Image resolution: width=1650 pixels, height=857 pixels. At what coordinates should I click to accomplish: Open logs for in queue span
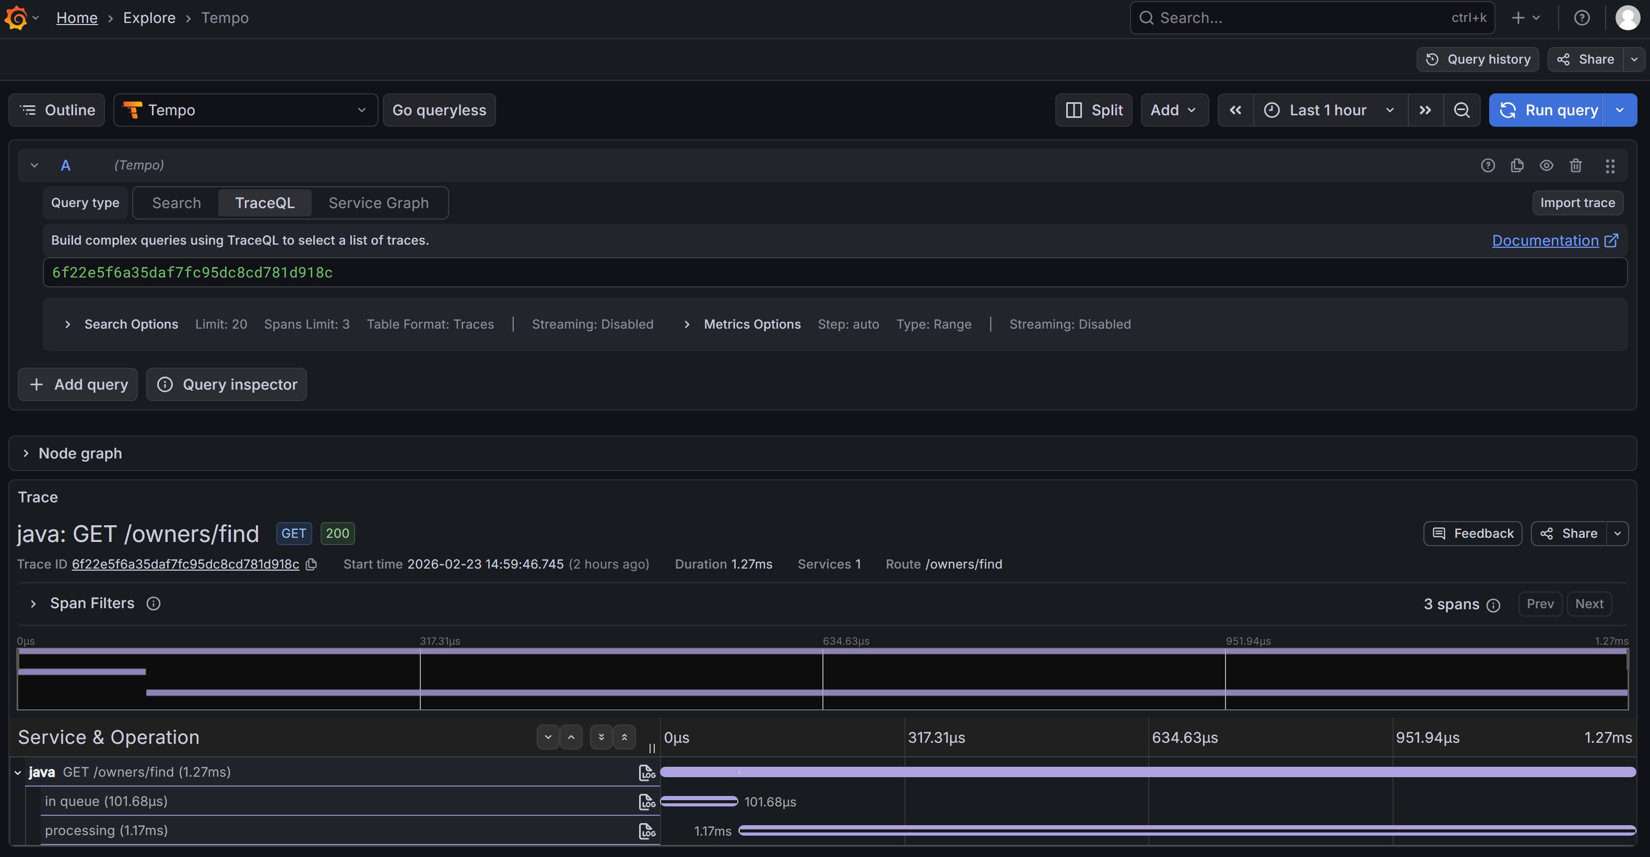click(647, 802)
